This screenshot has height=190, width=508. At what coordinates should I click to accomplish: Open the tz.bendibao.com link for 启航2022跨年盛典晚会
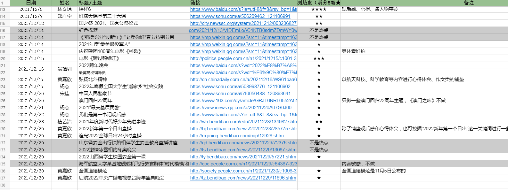pos(243,178)
